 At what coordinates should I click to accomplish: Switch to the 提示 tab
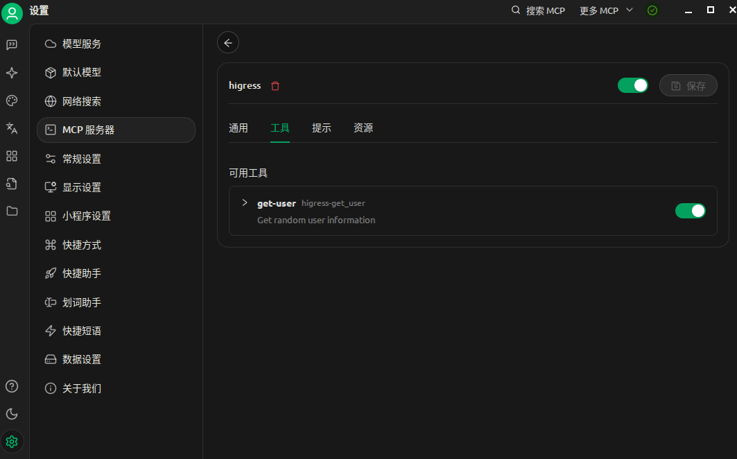[x=322, y=128]
